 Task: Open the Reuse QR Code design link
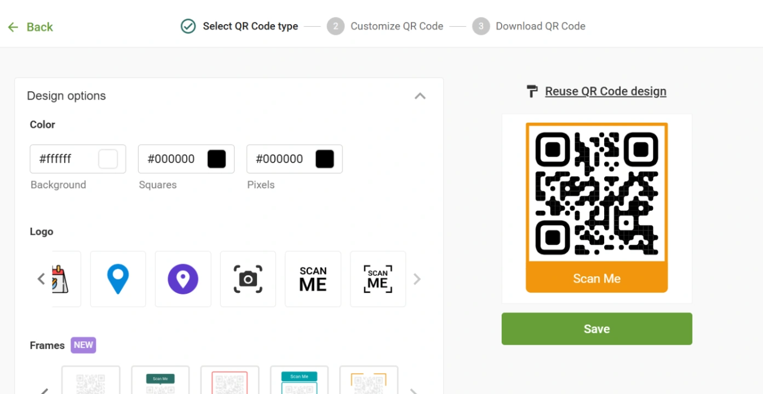click(605, 91)
